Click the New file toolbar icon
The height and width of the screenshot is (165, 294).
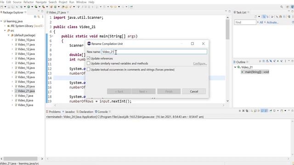click(1, 7)
